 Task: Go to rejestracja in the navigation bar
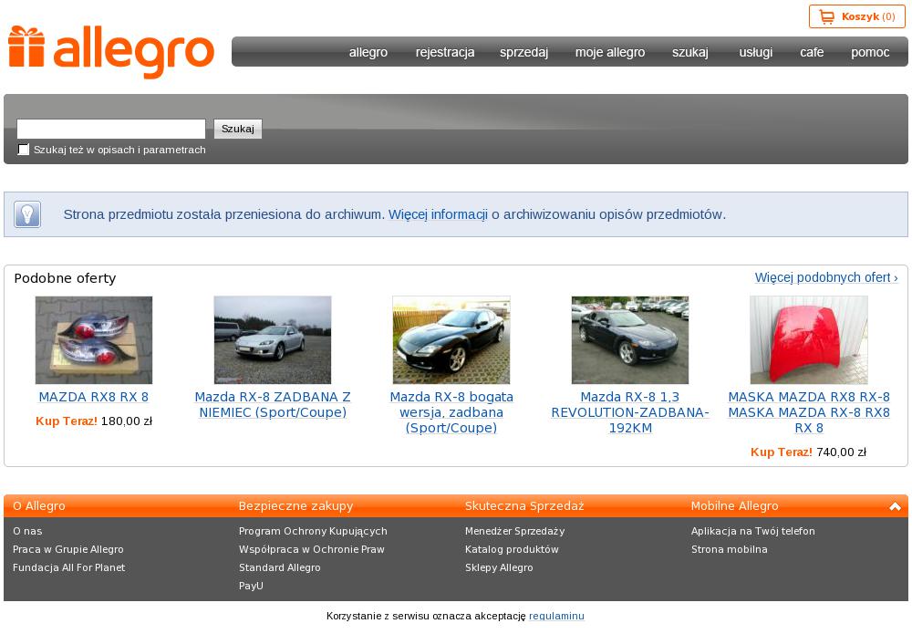click(x=445, y=52)
